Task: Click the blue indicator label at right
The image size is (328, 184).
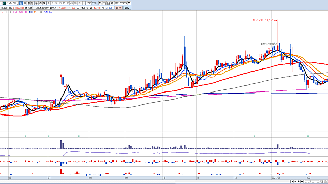Action: point(48,12)
